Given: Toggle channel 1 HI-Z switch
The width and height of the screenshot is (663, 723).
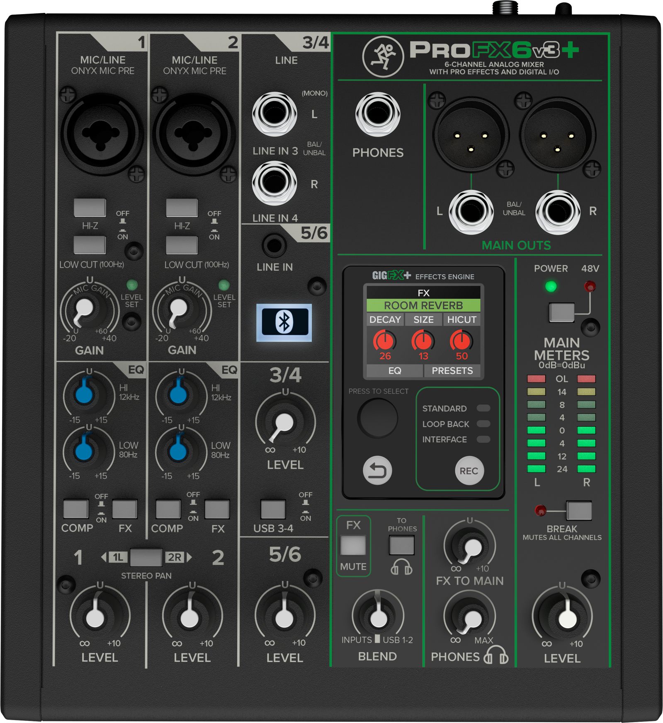Looking at the screenshot, I should point(90,208).
